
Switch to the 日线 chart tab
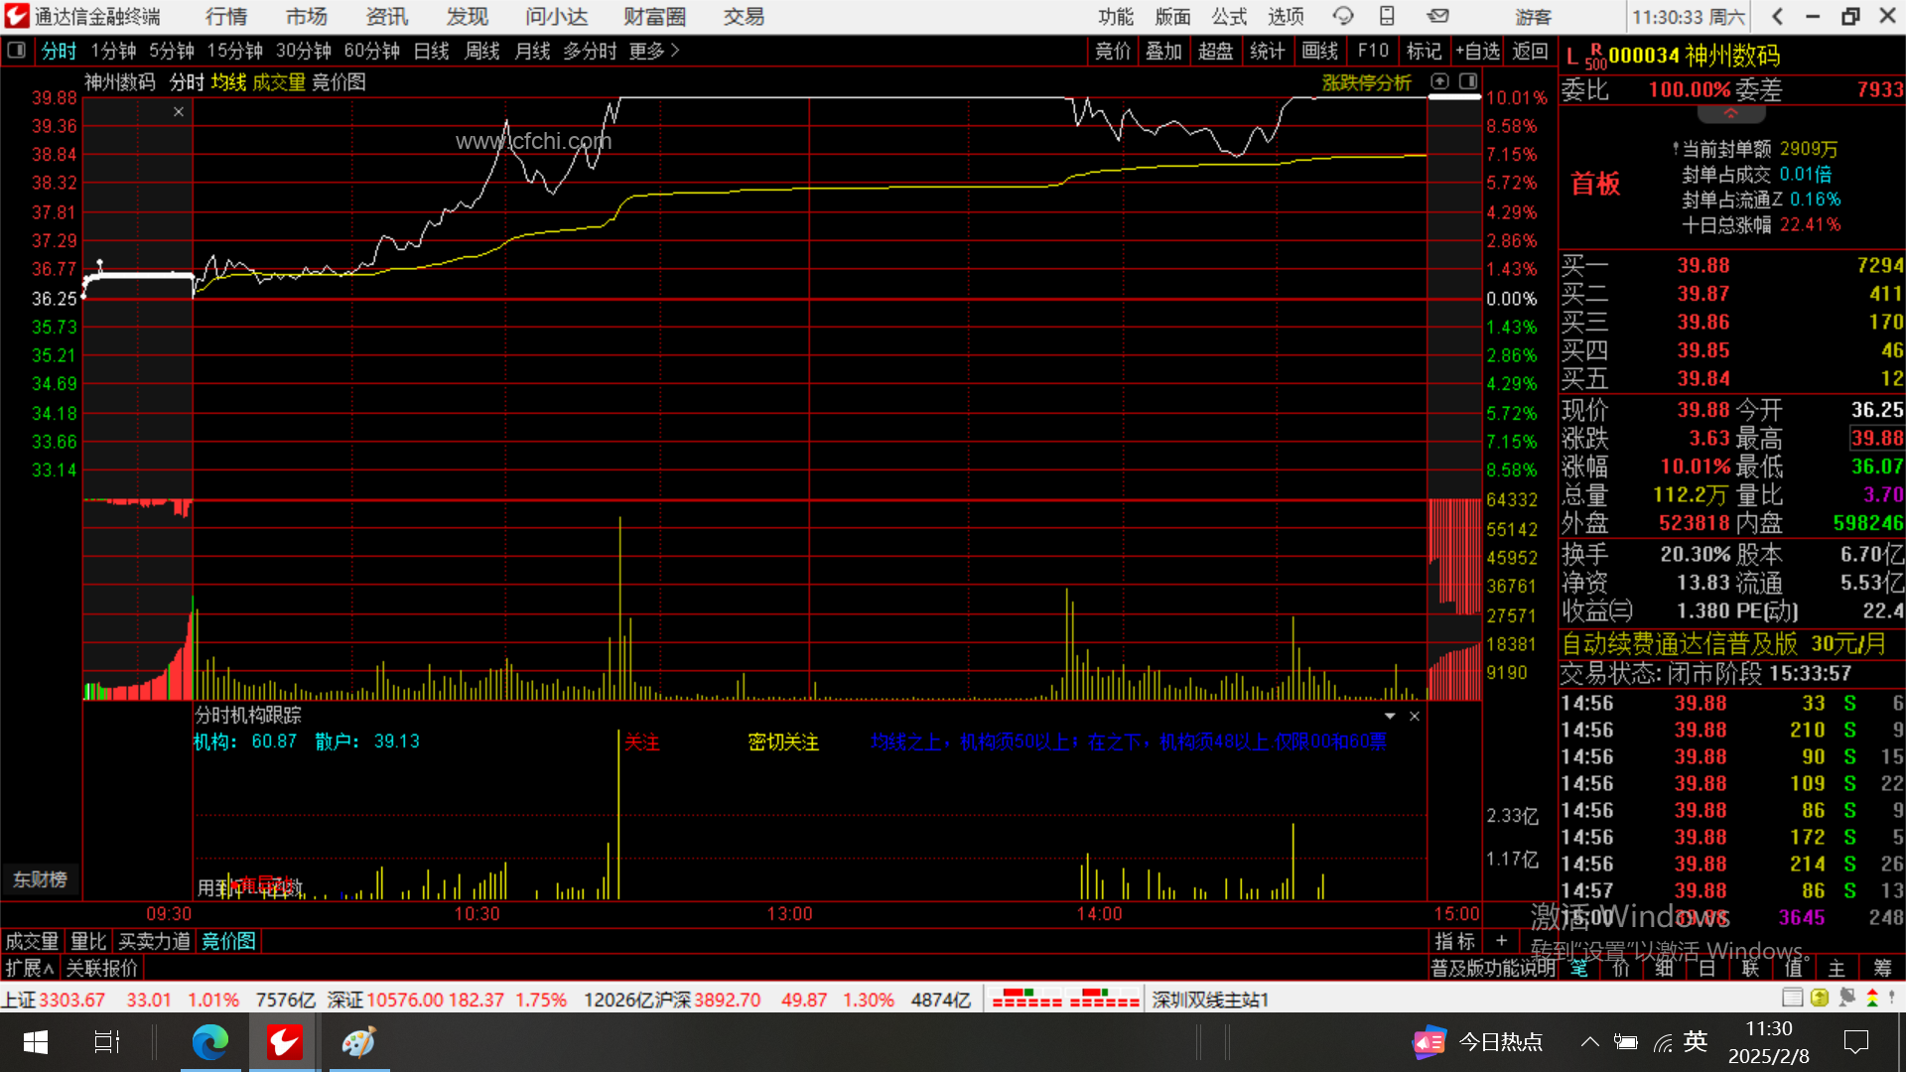pyautogui.click(x=431, y=51)
